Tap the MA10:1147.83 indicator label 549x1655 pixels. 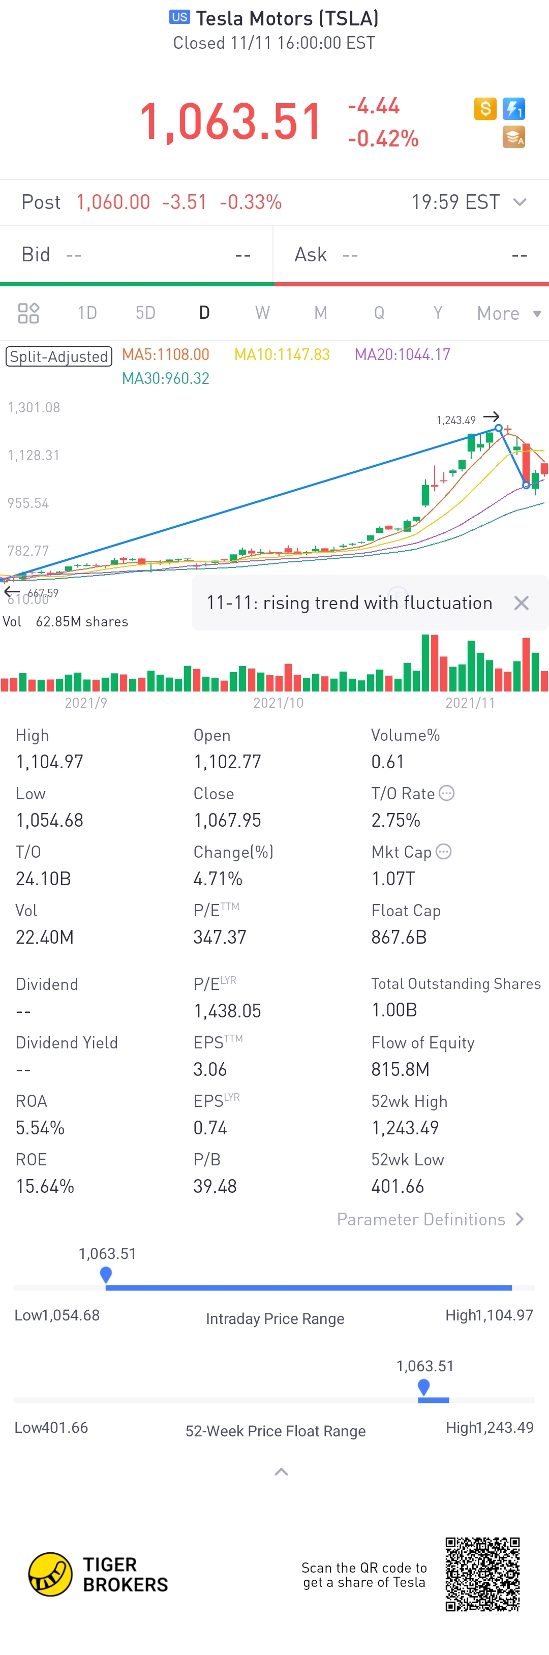click(x=282, y=355)
